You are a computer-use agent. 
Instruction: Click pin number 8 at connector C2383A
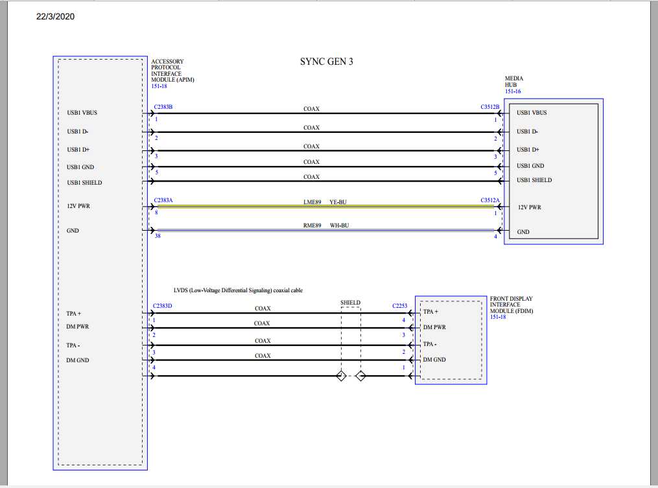pos(156,213)
